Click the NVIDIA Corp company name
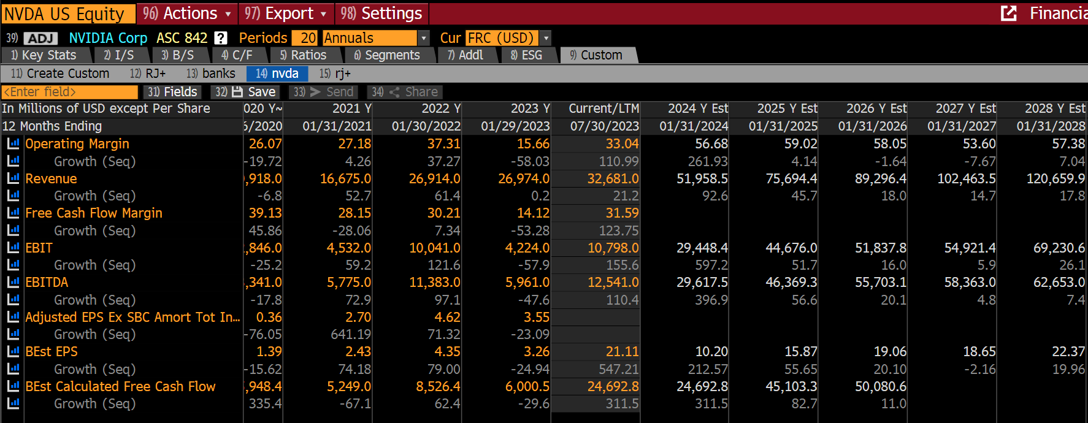1088x423 pixels. point(108,38)
